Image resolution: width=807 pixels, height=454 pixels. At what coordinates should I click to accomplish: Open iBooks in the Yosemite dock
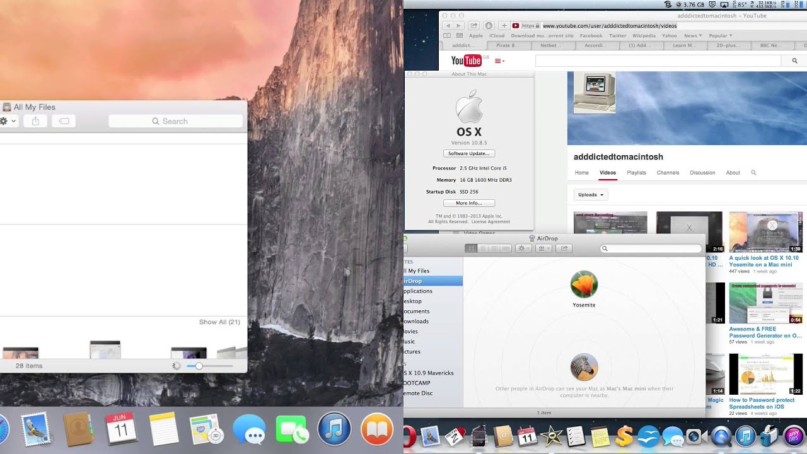(x=377, y=430)
